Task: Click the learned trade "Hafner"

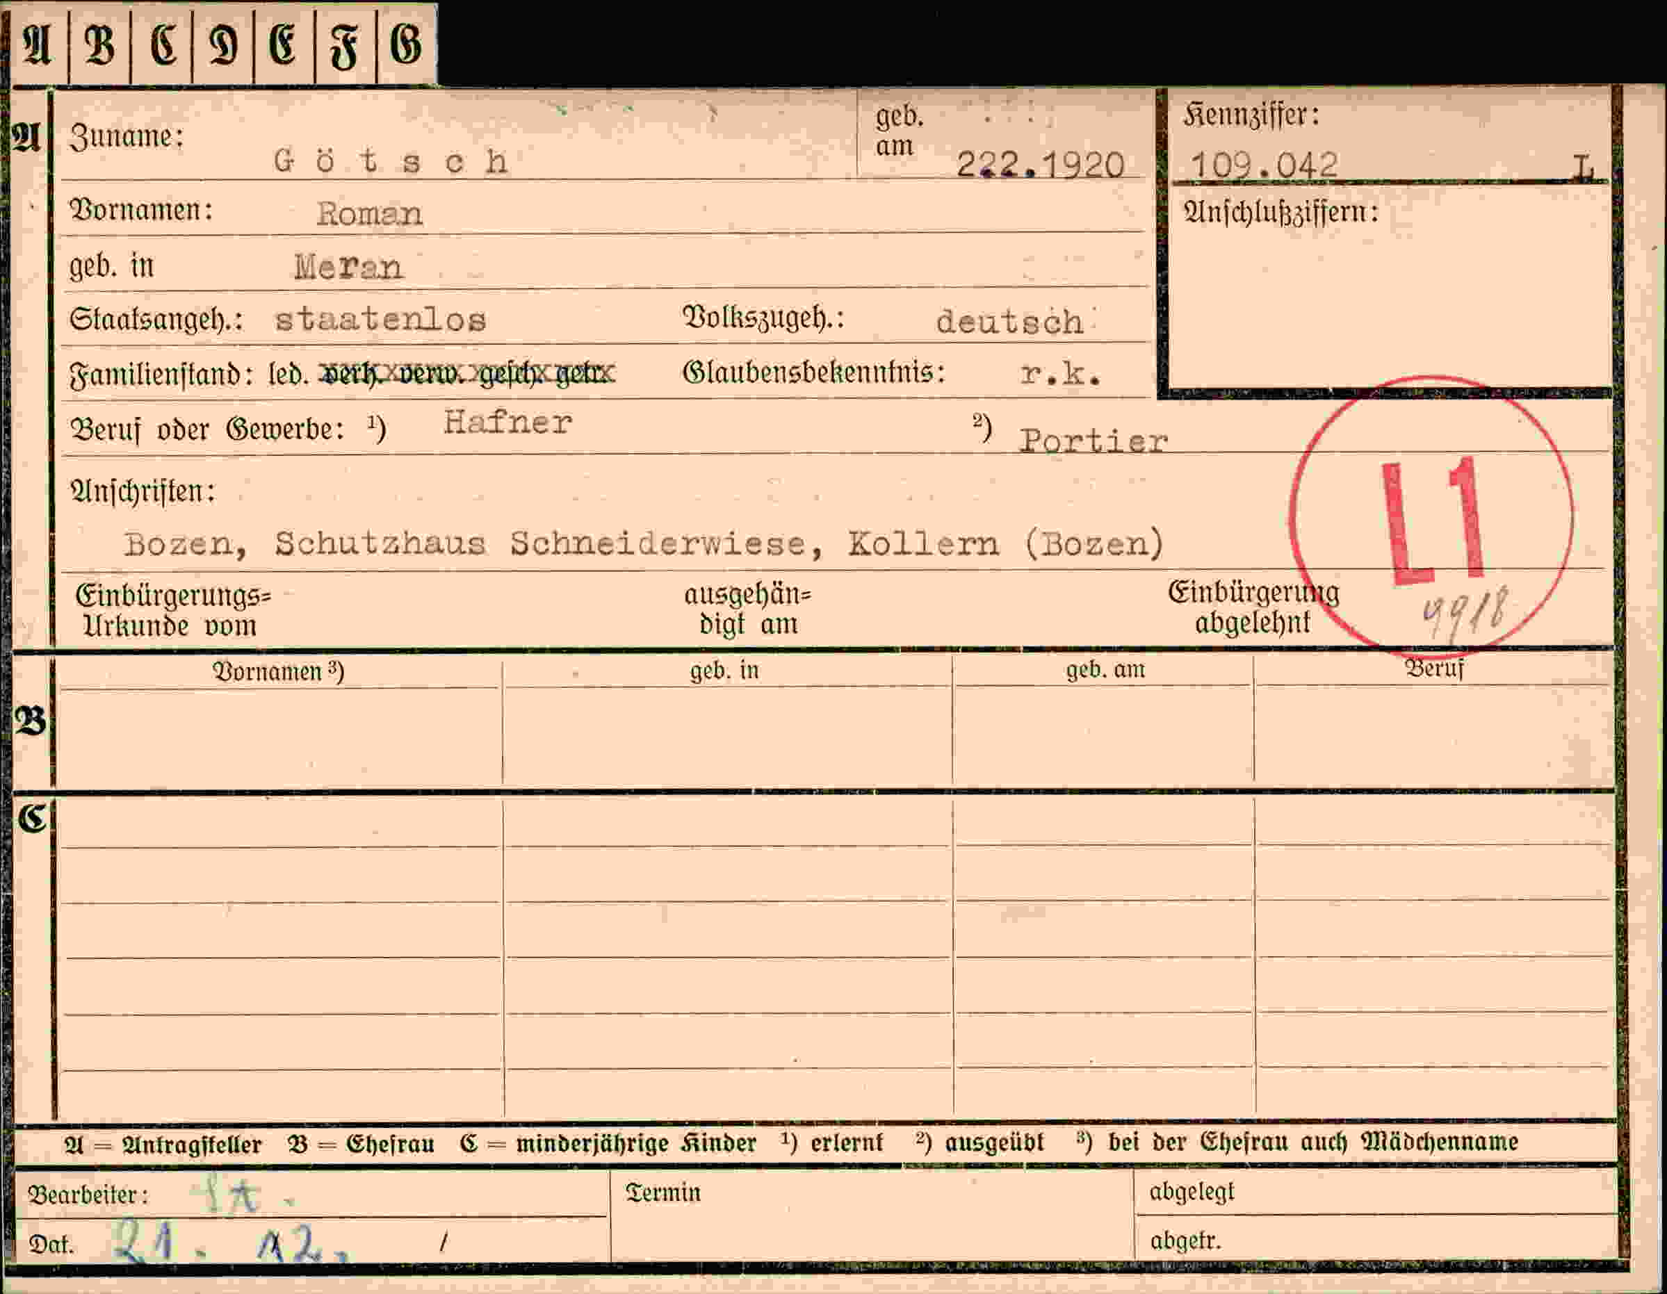Action: pos(507,422)
